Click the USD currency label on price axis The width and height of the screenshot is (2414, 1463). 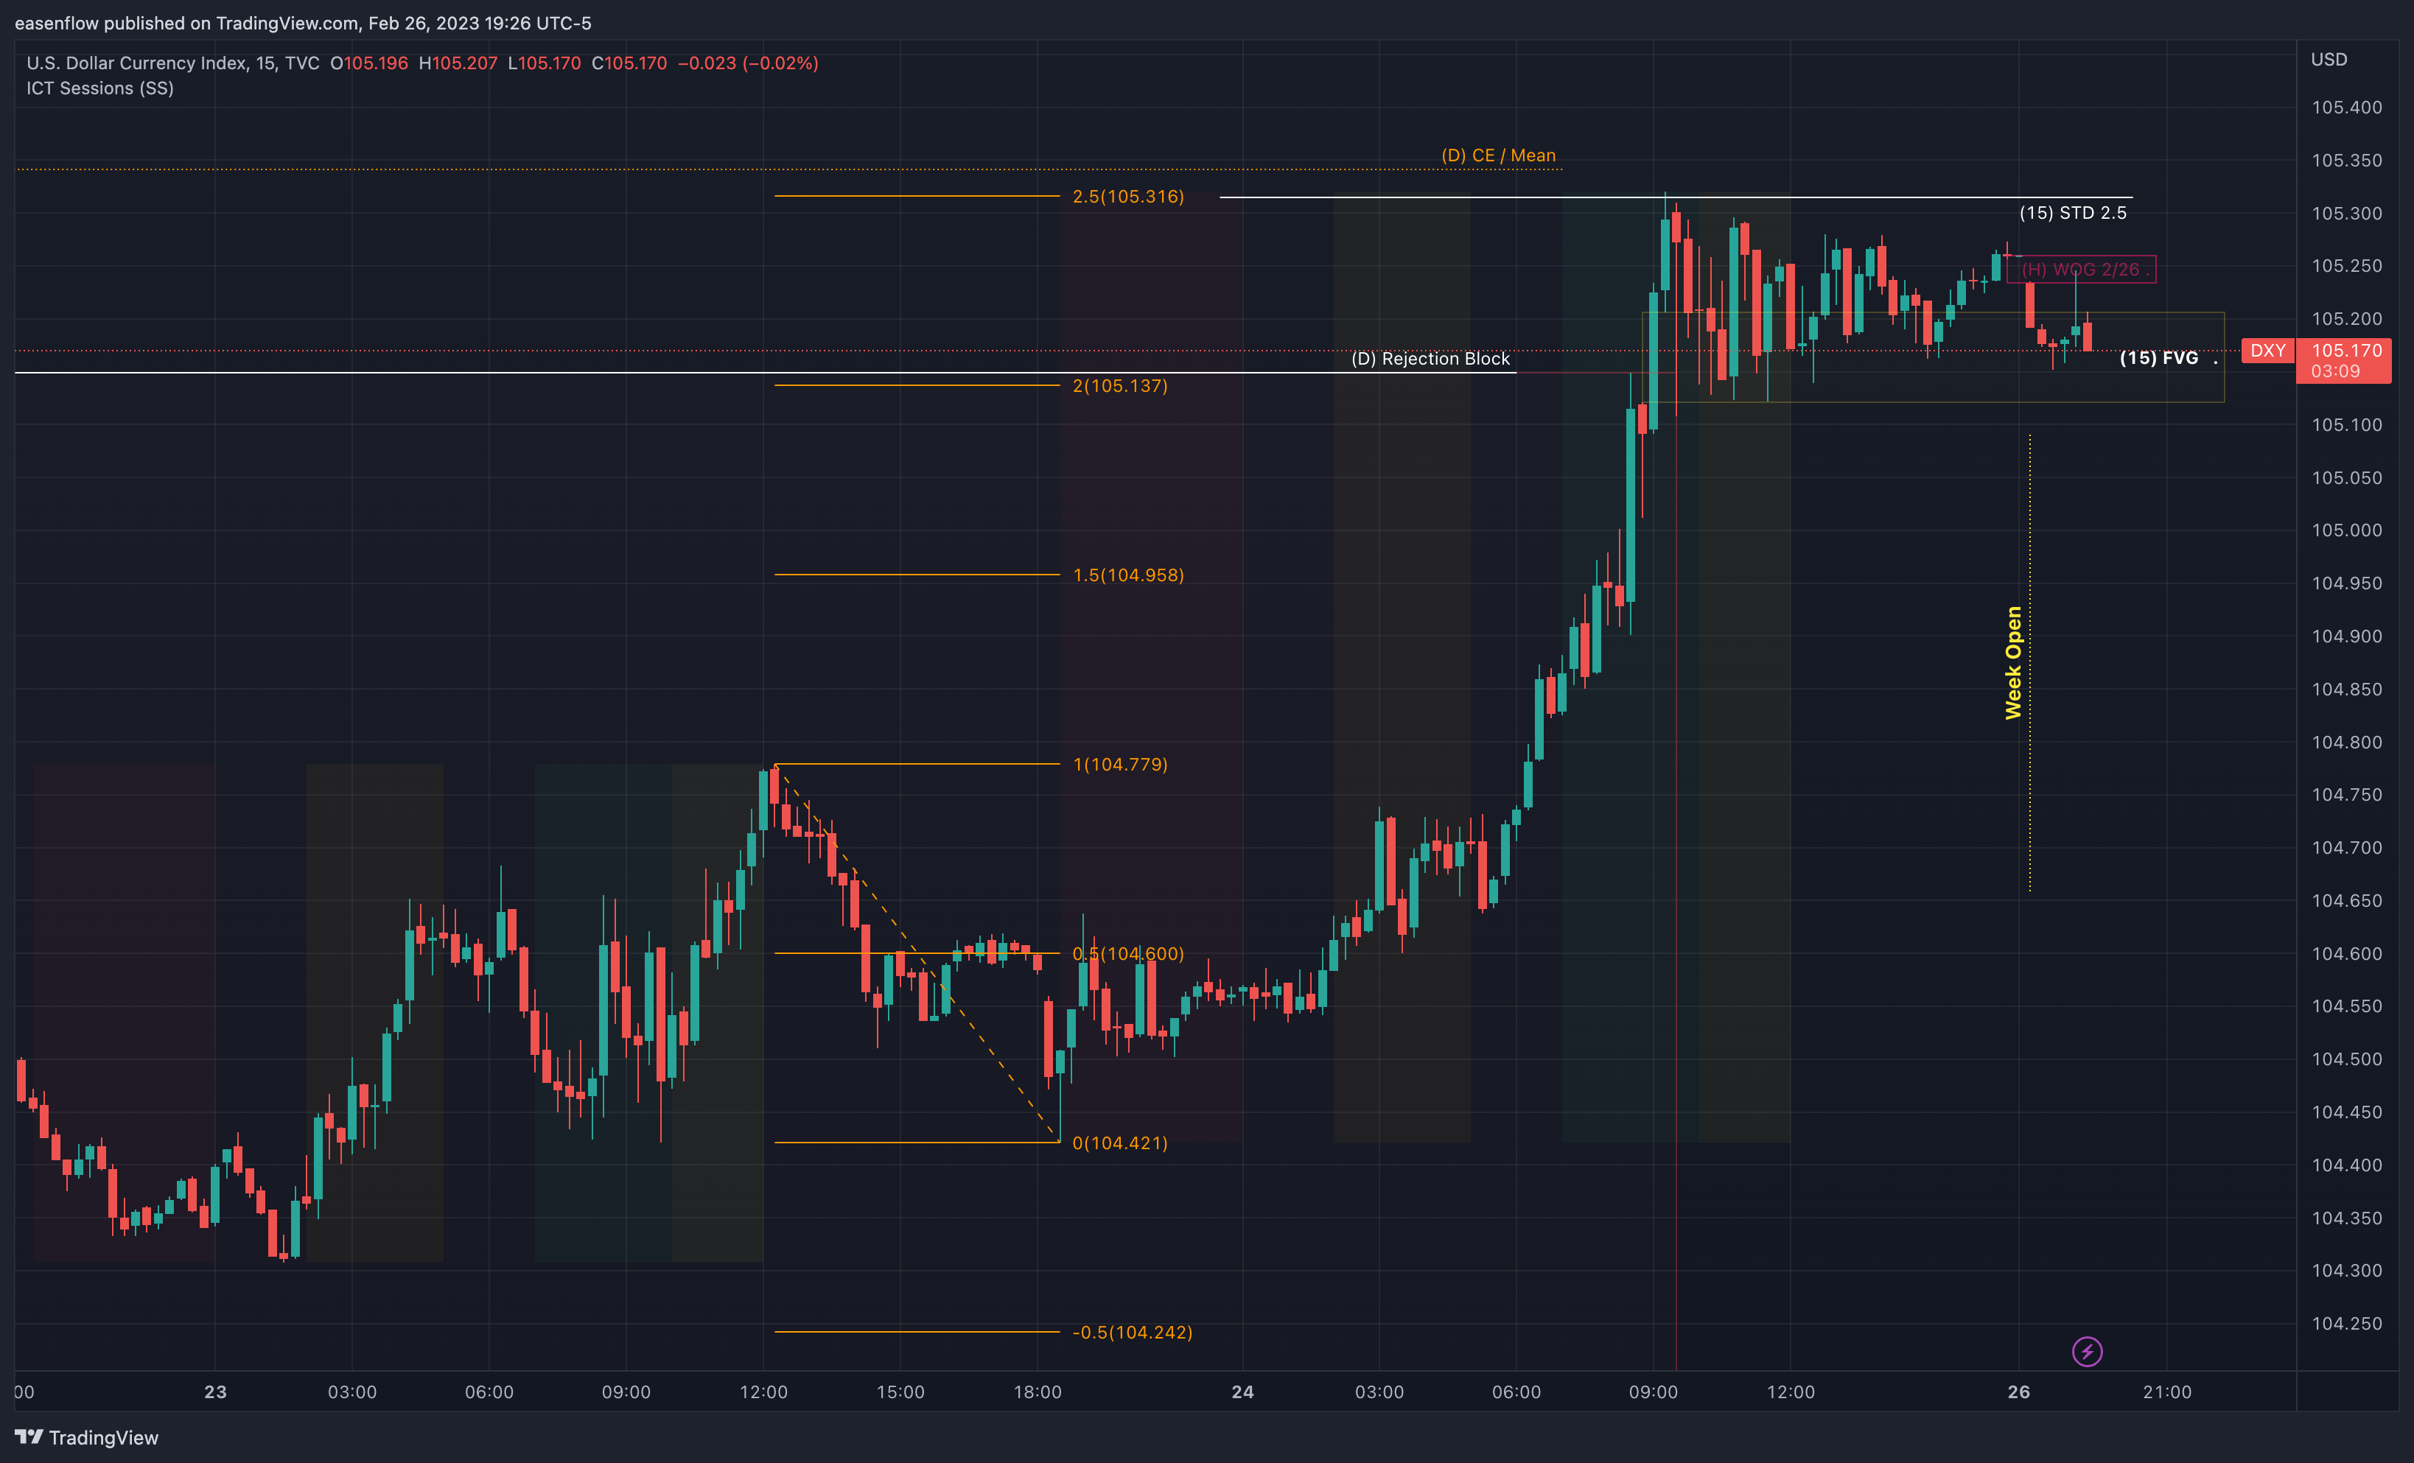(x=2329, y=59)
